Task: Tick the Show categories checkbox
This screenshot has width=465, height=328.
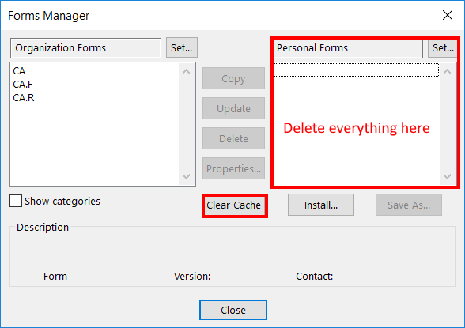Action: [16, 201]
